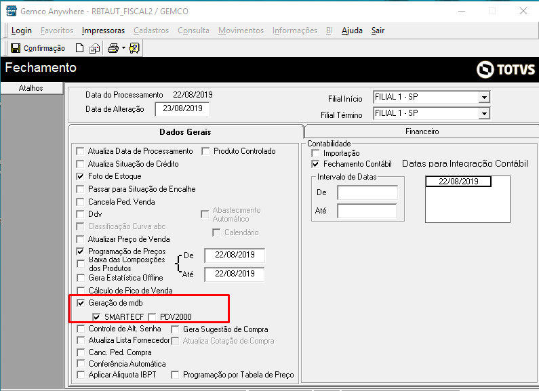
Task: Check Cálculo de Pico de Venda
Action: [x=81, y=291]
